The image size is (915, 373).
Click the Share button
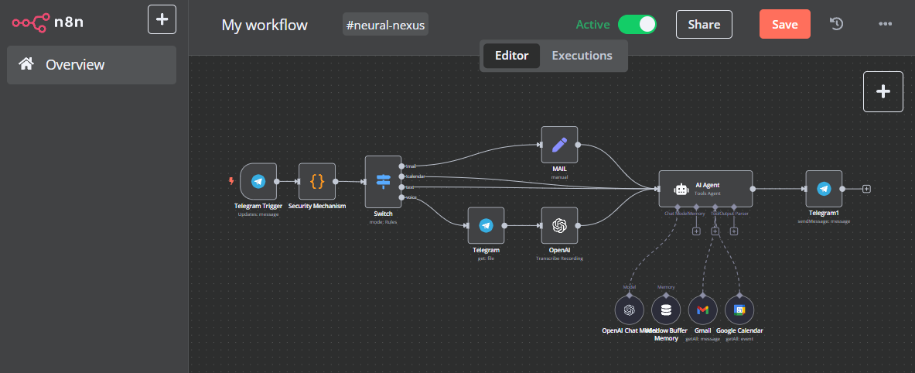click(x=704, y=25)
